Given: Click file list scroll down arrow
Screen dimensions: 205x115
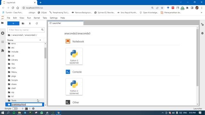Looking at the screenshot, I should pyautogui.click(x=45, y=105).
